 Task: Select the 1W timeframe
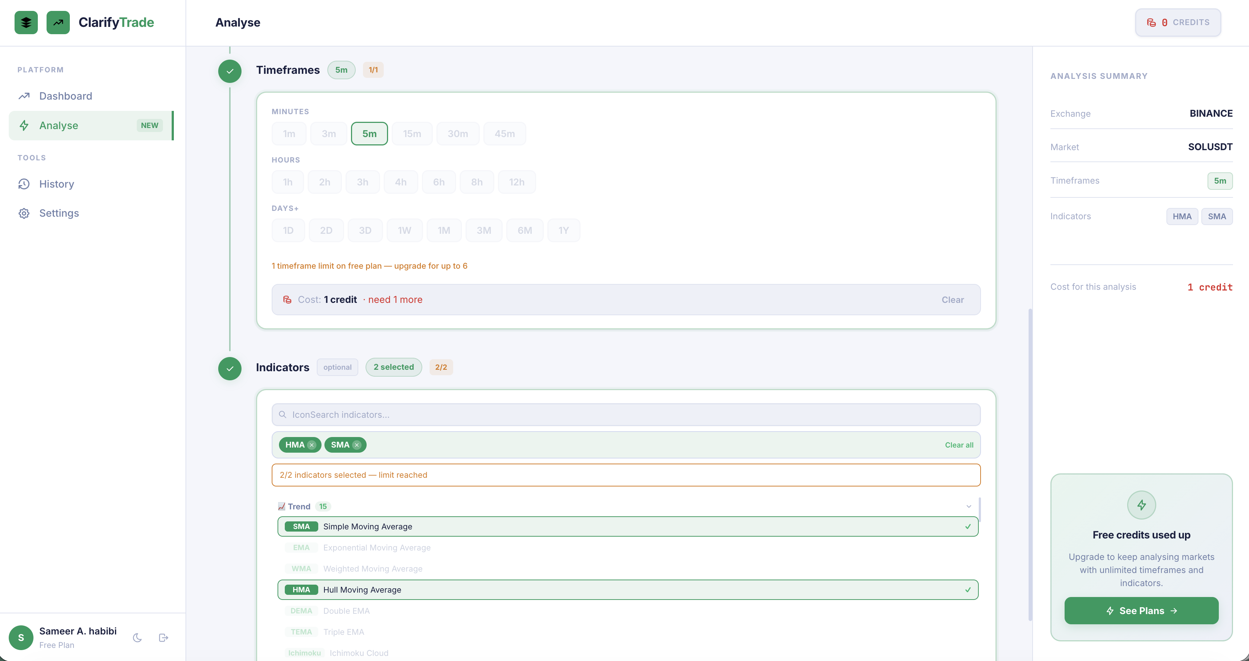(x=404, y=231)
